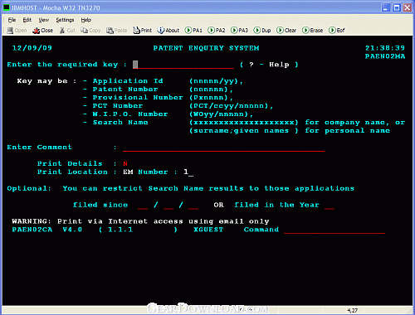Click the filed in the Year field
The image size is (415, 315).
[x=330, y=205]
